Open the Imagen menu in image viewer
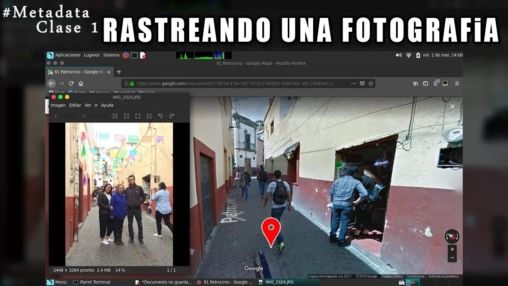508x286 pixels. pyautogui.click(x=58, y=105)
